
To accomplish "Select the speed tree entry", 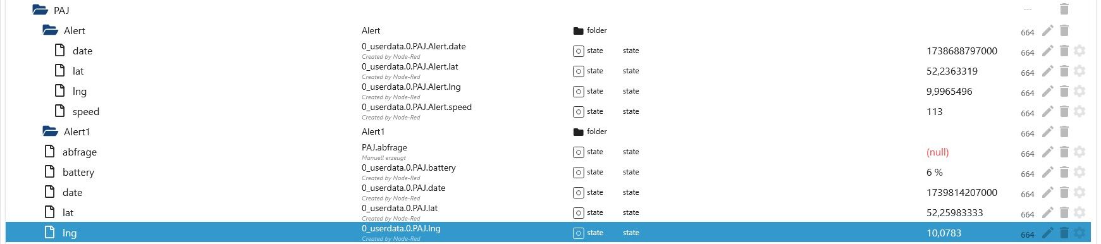I will pyautogui.click(x=86, y=111).
